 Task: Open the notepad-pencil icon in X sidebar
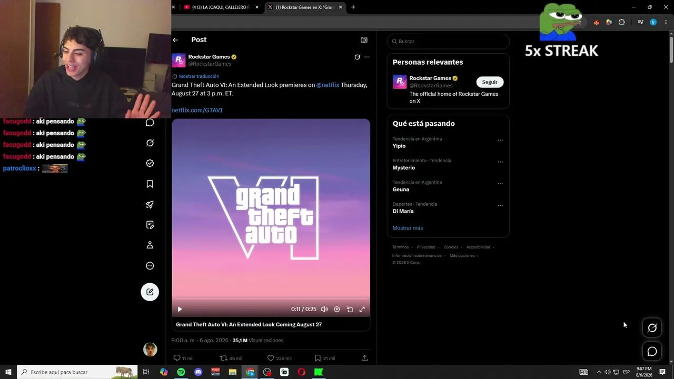(150, 225)
